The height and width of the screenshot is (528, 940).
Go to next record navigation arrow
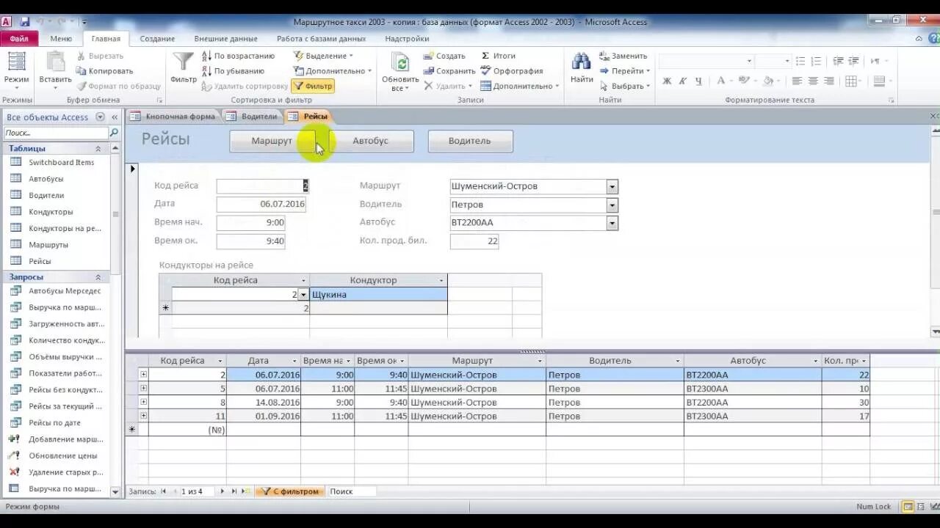[x=224, y=491]
